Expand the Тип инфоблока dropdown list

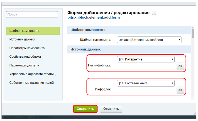(x=145, y=59)
